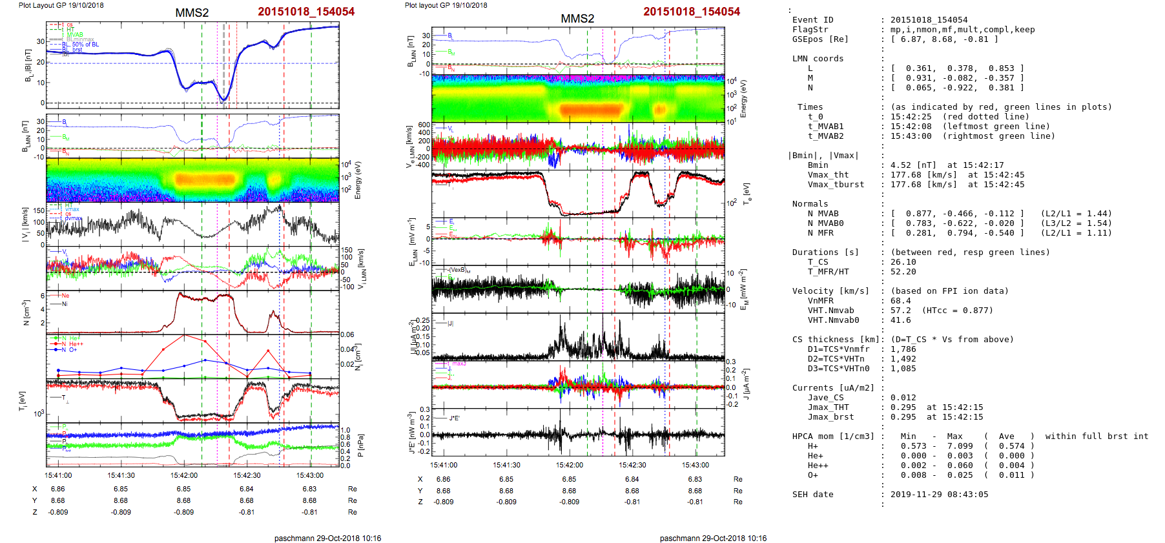1165x543 pixels.
Task: Select T_CS duration value '26.10'
Action: click(903, 262)
